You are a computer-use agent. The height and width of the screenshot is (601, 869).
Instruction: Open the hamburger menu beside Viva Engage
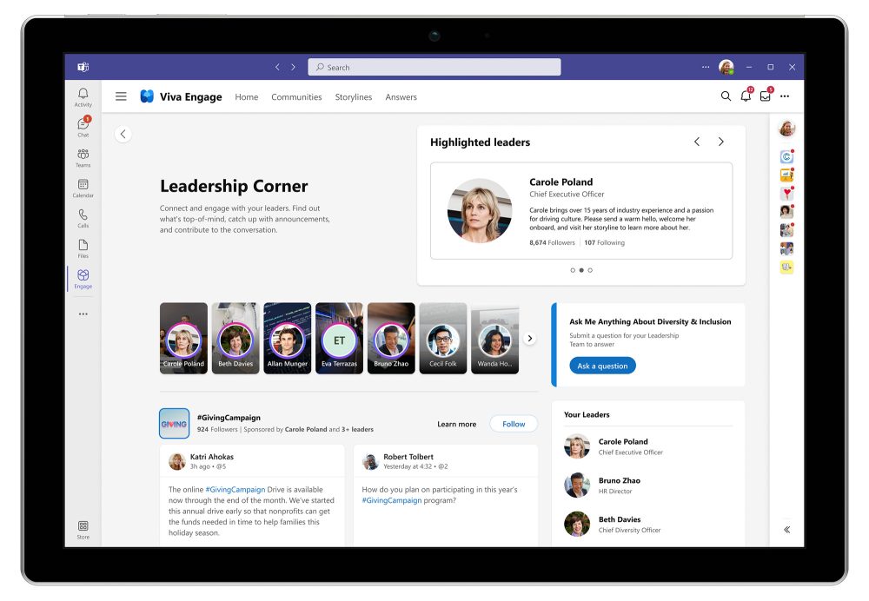[x=121, y=96]
